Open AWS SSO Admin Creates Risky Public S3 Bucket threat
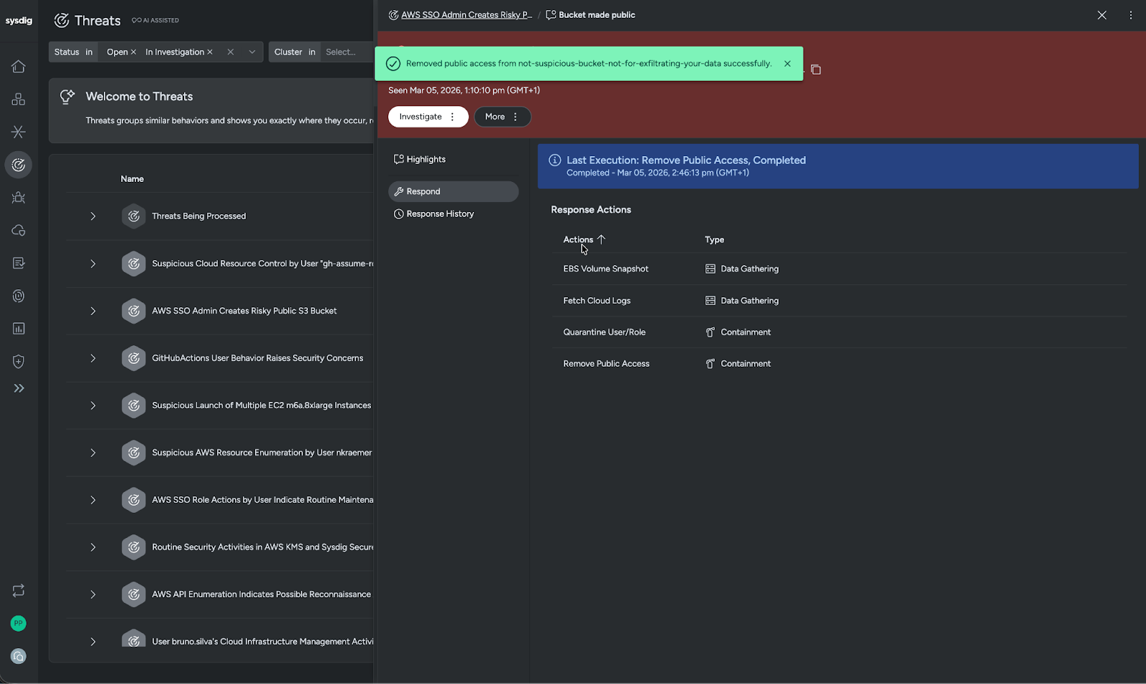Image resolution: width=1146 pixels, height=684 pixels. 244,311
